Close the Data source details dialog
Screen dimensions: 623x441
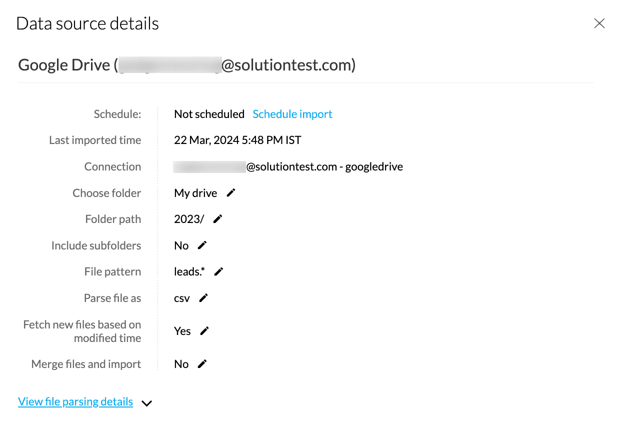pos(599,23)
